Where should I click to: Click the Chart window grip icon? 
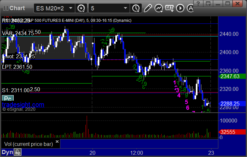pyautogui.click(x=6, y=8)
